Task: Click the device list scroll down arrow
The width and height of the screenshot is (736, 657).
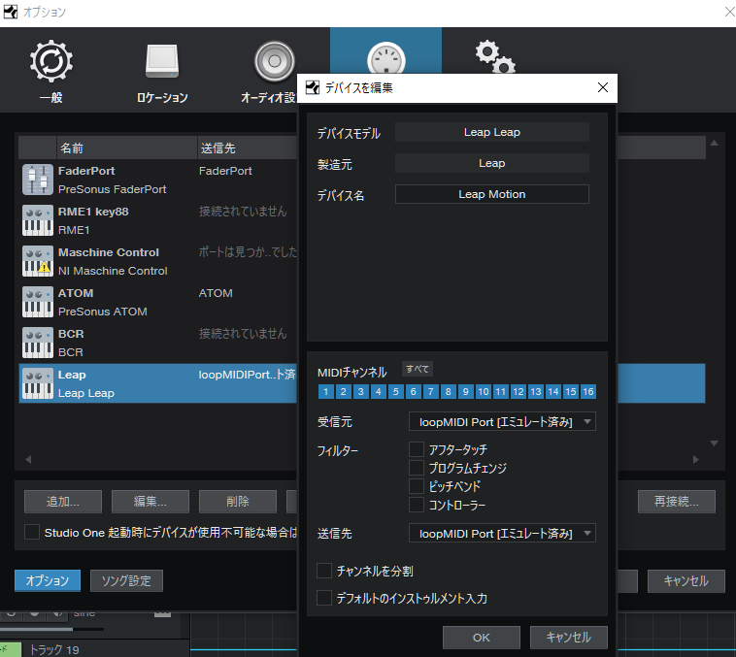Action: click(x=714, y=443)
